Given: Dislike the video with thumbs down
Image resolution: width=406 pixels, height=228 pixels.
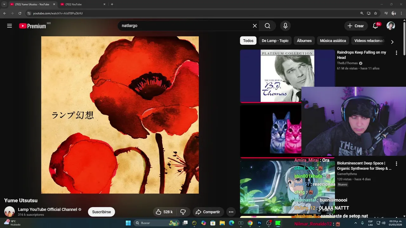Looking at the screenshot, I should [x=183, y=212].
